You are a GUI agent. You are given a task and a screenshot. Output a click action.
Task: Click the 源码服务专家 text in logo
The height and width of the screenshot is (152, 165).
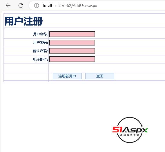(x=130, y=135)
